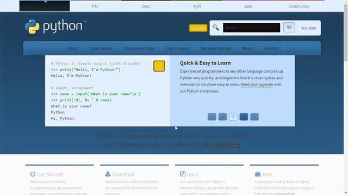Open the Docs top tab
The height and width of the screenshot is (195, 348).
[x=146, y=6]
